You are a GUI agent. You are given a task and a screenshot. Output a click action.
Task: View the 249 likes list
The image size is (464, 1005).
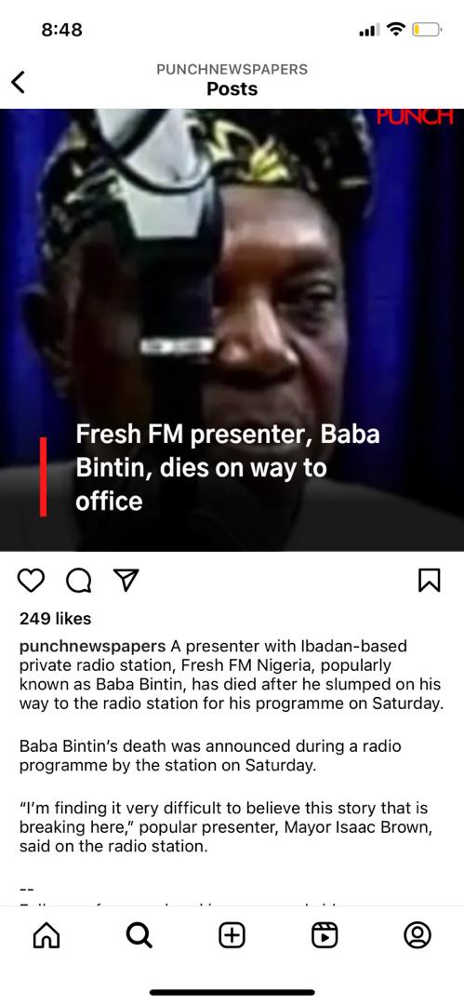click(55, 619)
